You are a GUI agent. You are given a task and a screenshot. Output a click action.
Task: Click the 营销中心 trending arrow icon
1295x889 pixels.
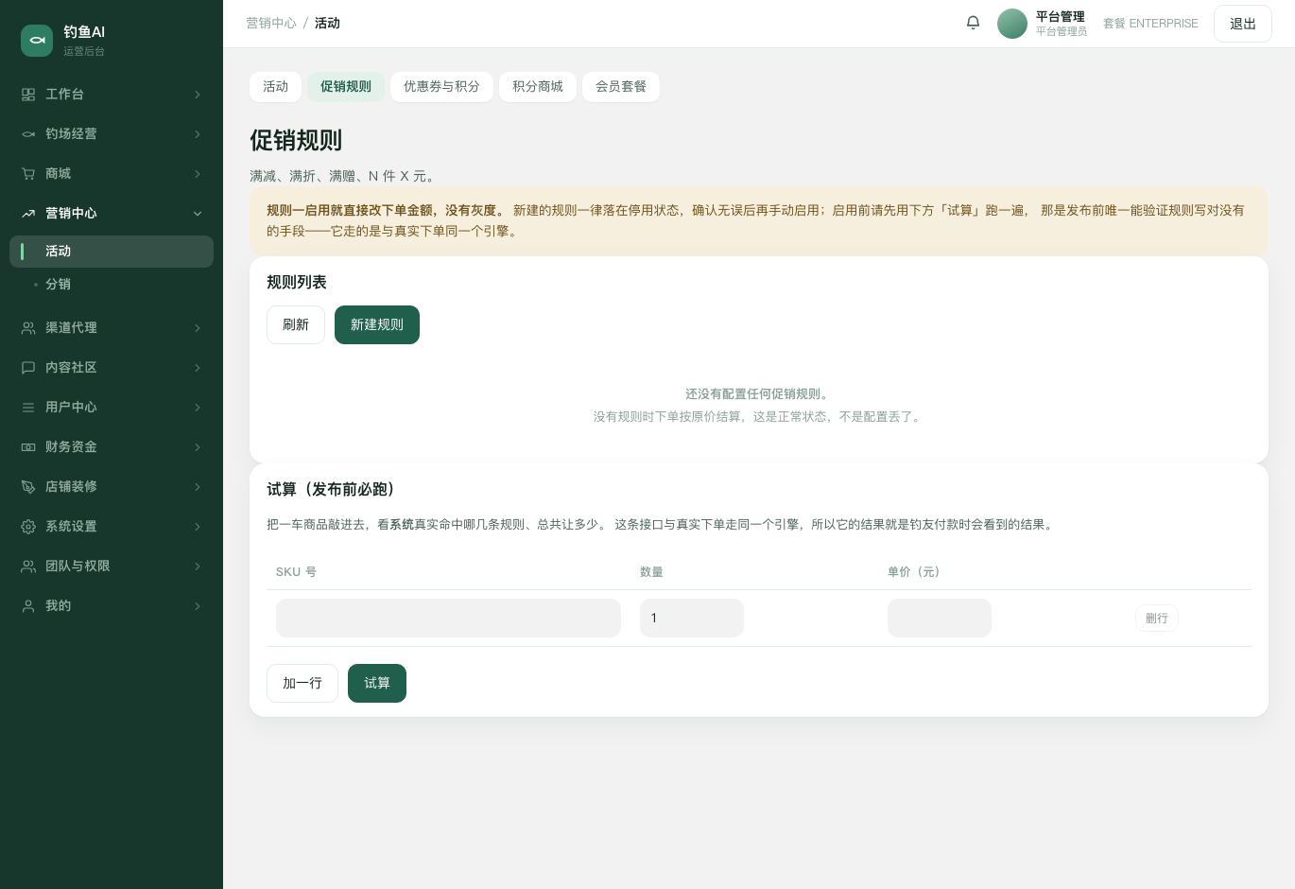tap(28, 214)
